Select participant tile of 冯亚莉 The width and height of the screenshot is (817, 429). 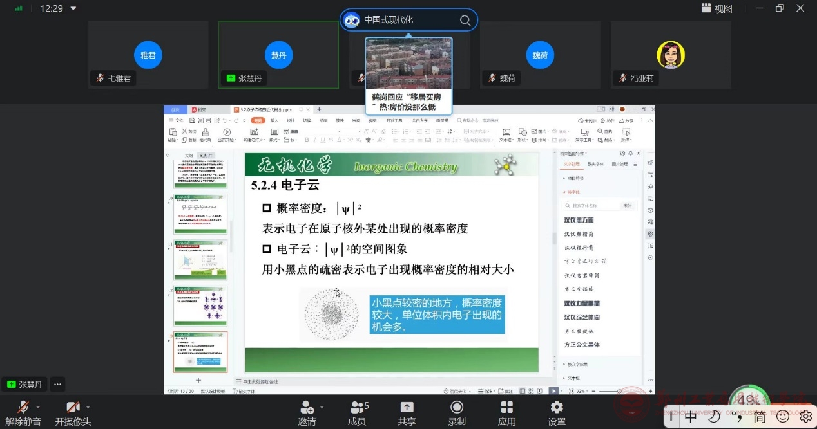click(x=671, y=55)
